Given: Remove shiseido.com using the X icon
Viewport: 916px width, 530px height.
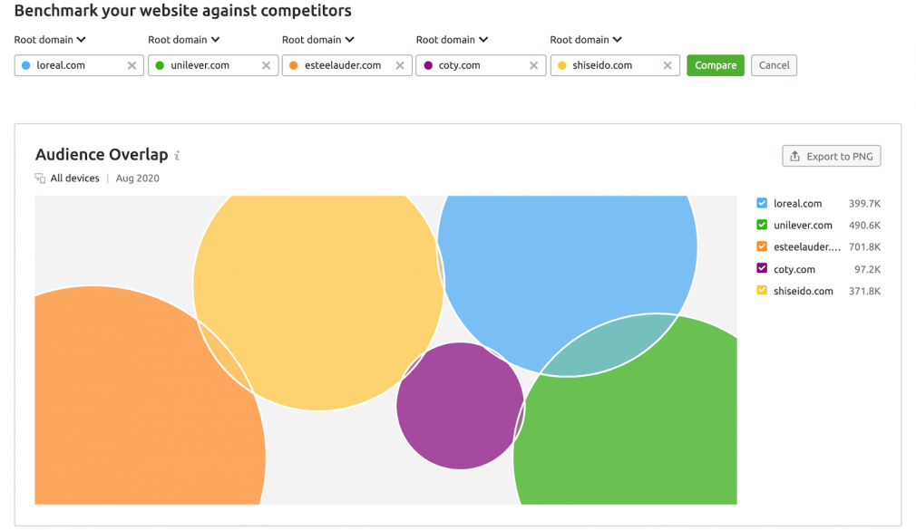Looking at the screenshot, I should tap(668, 65).
